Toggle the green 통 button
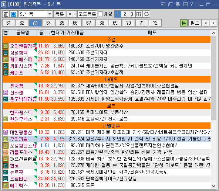 click(184, 23)
